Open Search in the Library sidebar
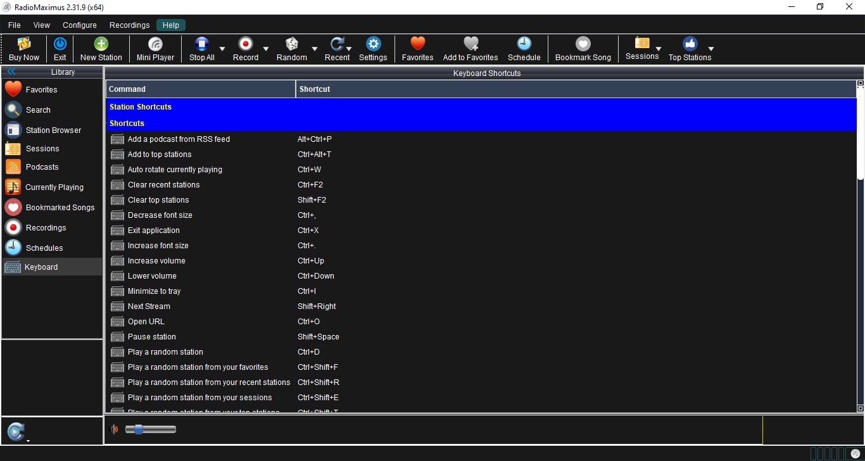The width and height of the screenshot is (865, 461). pos(52,110)
